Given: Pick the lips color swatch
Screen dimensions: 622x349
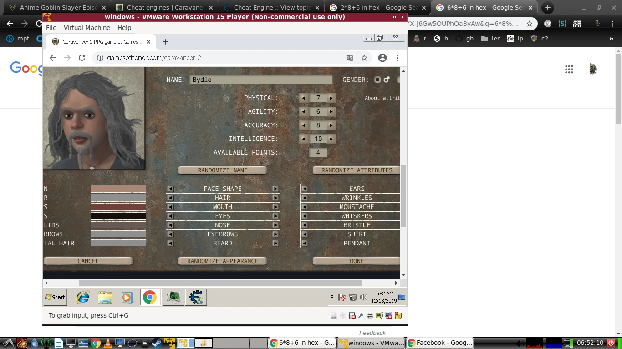Looking at the screenshot, I should [x=118, y=207].
